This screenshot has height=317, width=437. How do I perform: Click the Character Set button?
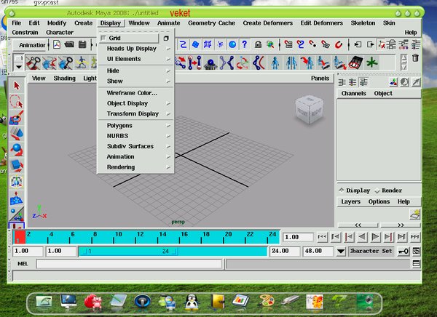(371, 251)
